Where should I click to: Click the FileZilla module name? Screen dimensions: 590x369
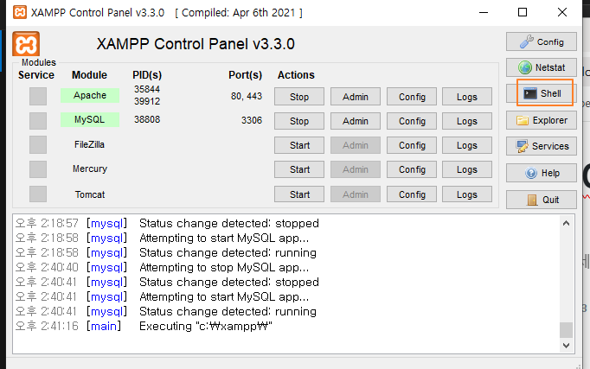click(x=90, y=144)
